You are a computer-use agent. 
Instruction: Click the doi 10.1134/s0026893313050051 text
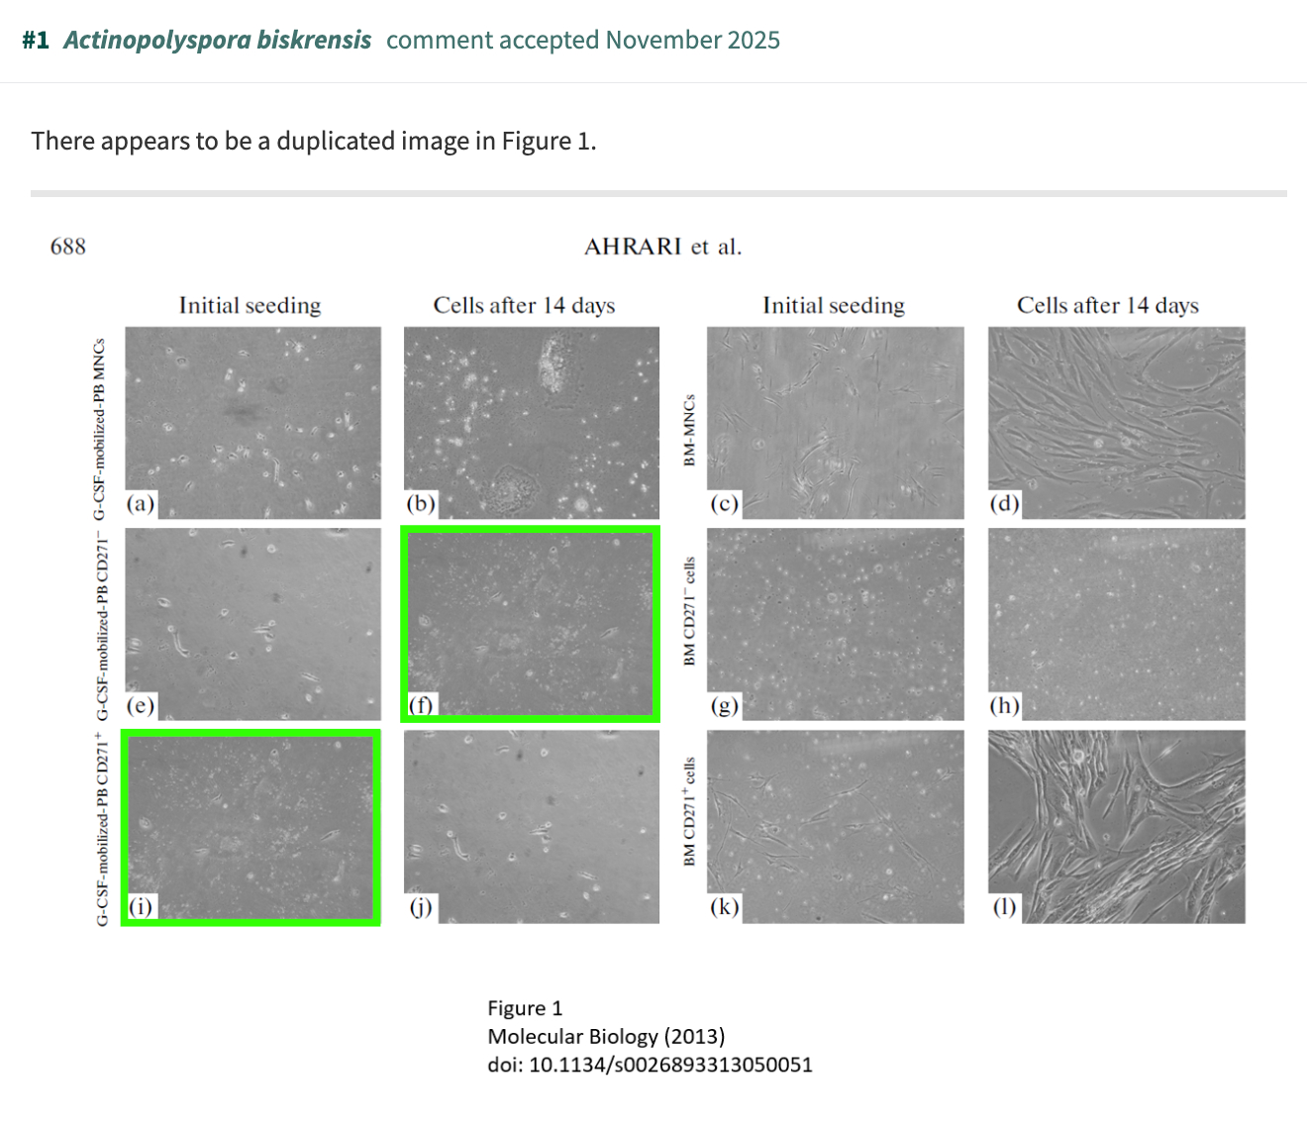click(x=650, y=1065)
